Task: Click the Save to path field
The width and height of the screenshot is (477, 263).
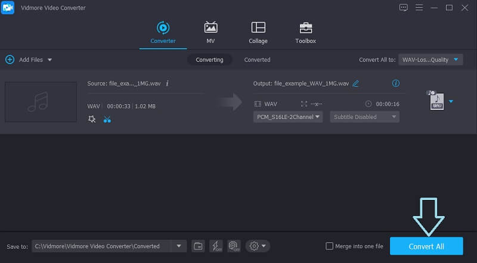Action: click(101, 246)
